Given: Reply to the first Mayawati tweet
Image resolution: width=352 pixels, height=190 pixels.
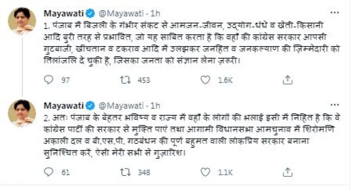Looking at the screenshot, I should [49, 80].
